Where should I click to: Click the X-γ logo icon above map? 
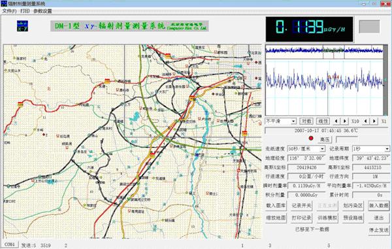click(22, 26)
